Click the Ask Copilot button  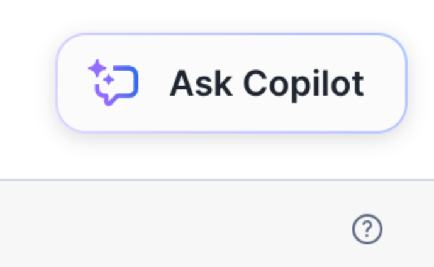click(231, 83)
